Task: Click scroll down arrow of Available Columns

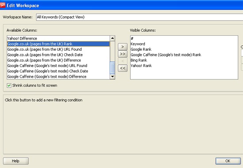Action: (x=112, y=76)
